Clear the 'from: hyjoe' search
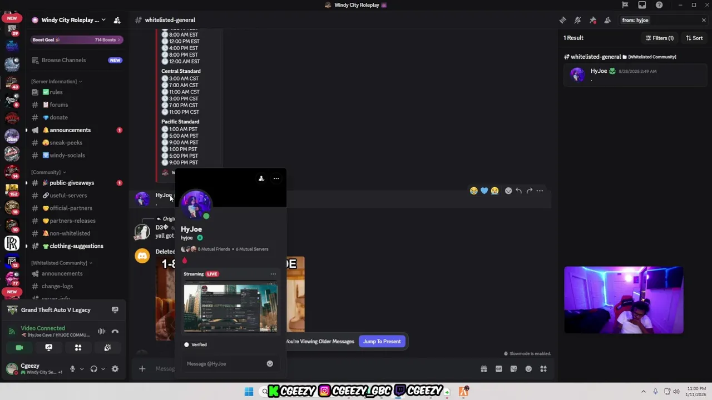The image size is (712, 400). tap(704, 20)
